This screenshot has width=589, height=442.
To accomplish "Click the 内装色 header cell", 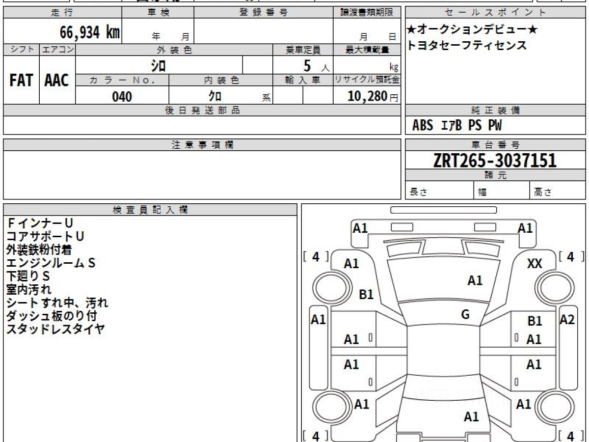I will (x=221, y=81).
